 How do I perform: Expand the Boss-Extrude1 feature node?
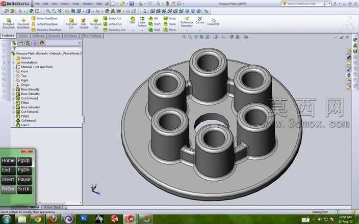coord(14,90)
